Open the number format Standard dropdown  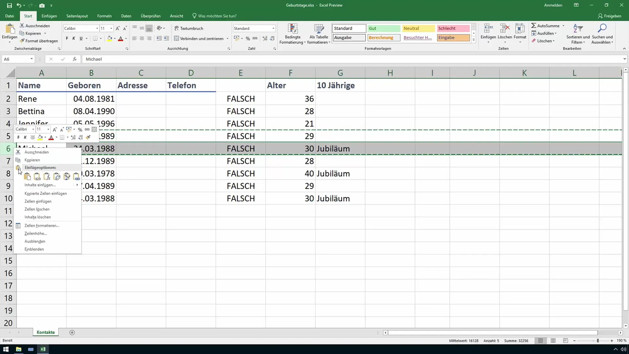pyautogui.click(x=273, y=29)
